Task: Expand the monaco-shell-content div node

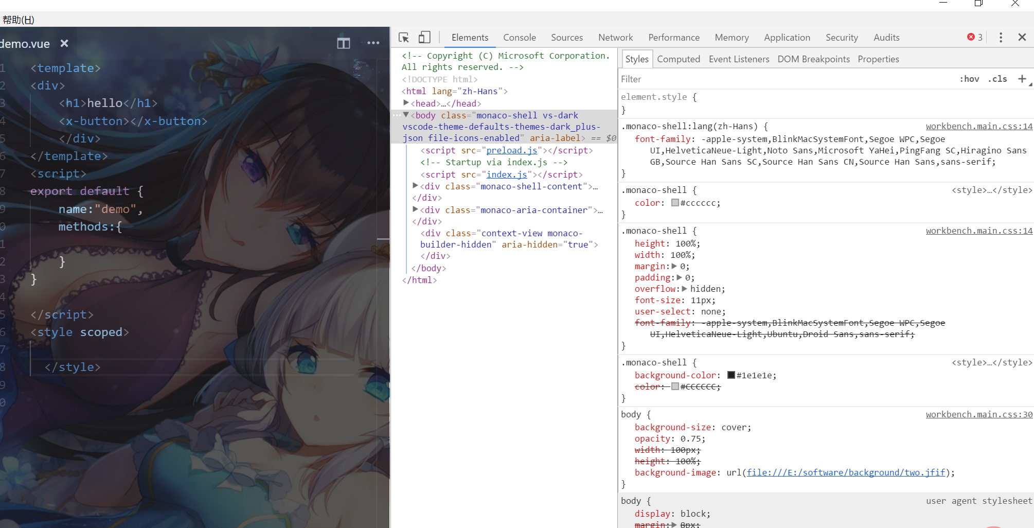Action: 415,186
